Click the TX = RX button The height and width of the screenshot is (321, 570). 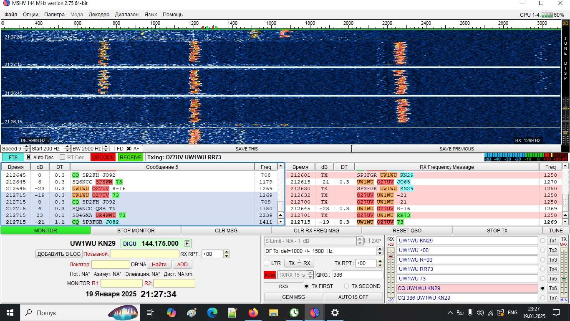pyautogui.click(x=299, y=263)
